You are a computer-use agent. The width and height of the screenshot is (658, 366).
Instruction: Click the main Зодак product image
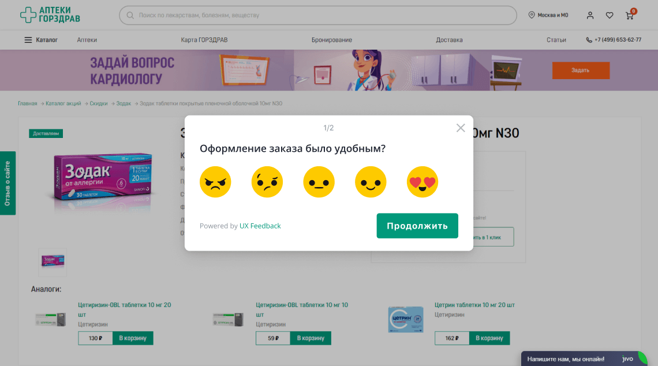pos(103,180)
